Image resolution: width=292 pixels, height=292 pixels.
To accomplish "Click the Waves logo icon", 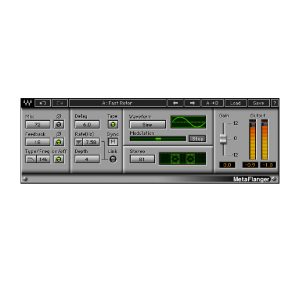I will pyautogui.click(x=27, y=103).
